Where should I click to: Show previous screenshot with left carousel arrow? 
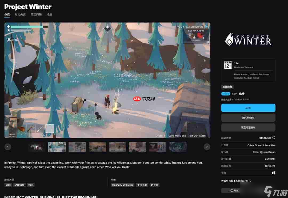pyautogui.click(x=8, y=147)
